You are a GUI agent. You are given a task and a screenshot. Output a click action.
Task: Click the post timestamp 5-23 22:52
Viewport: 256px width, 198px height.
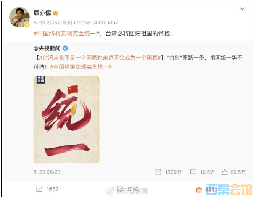pyautogui.click(x=47, y=23)
